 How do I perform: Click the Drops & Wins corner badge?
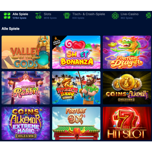click(x=57, y=41)
